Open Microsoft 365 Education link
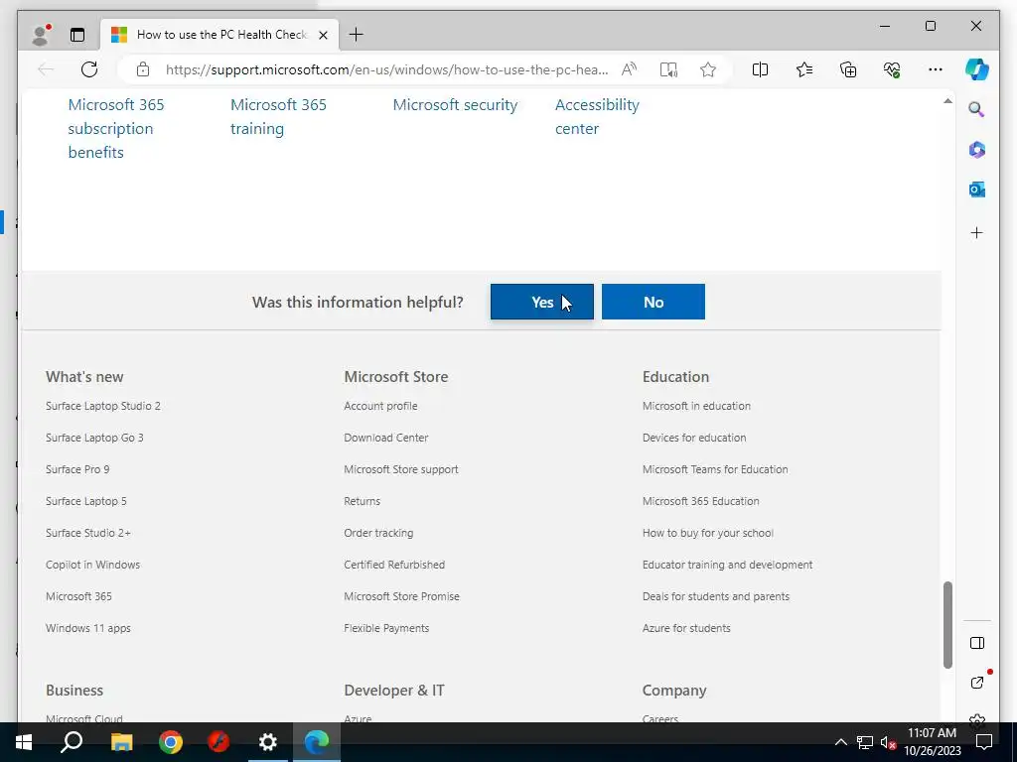The width and height of the screenshot is (1017, 762). [700, 501]
